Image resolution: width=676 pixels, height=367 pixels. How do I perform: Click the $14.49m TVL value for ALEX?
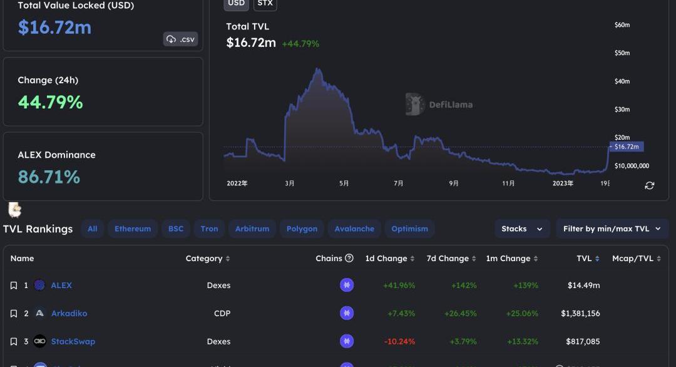[x=584, y=285]
